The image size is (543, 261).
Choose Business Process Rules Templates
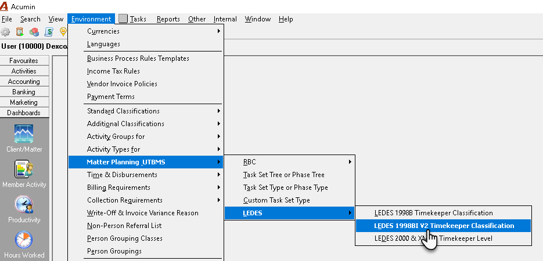coord(146,58)
